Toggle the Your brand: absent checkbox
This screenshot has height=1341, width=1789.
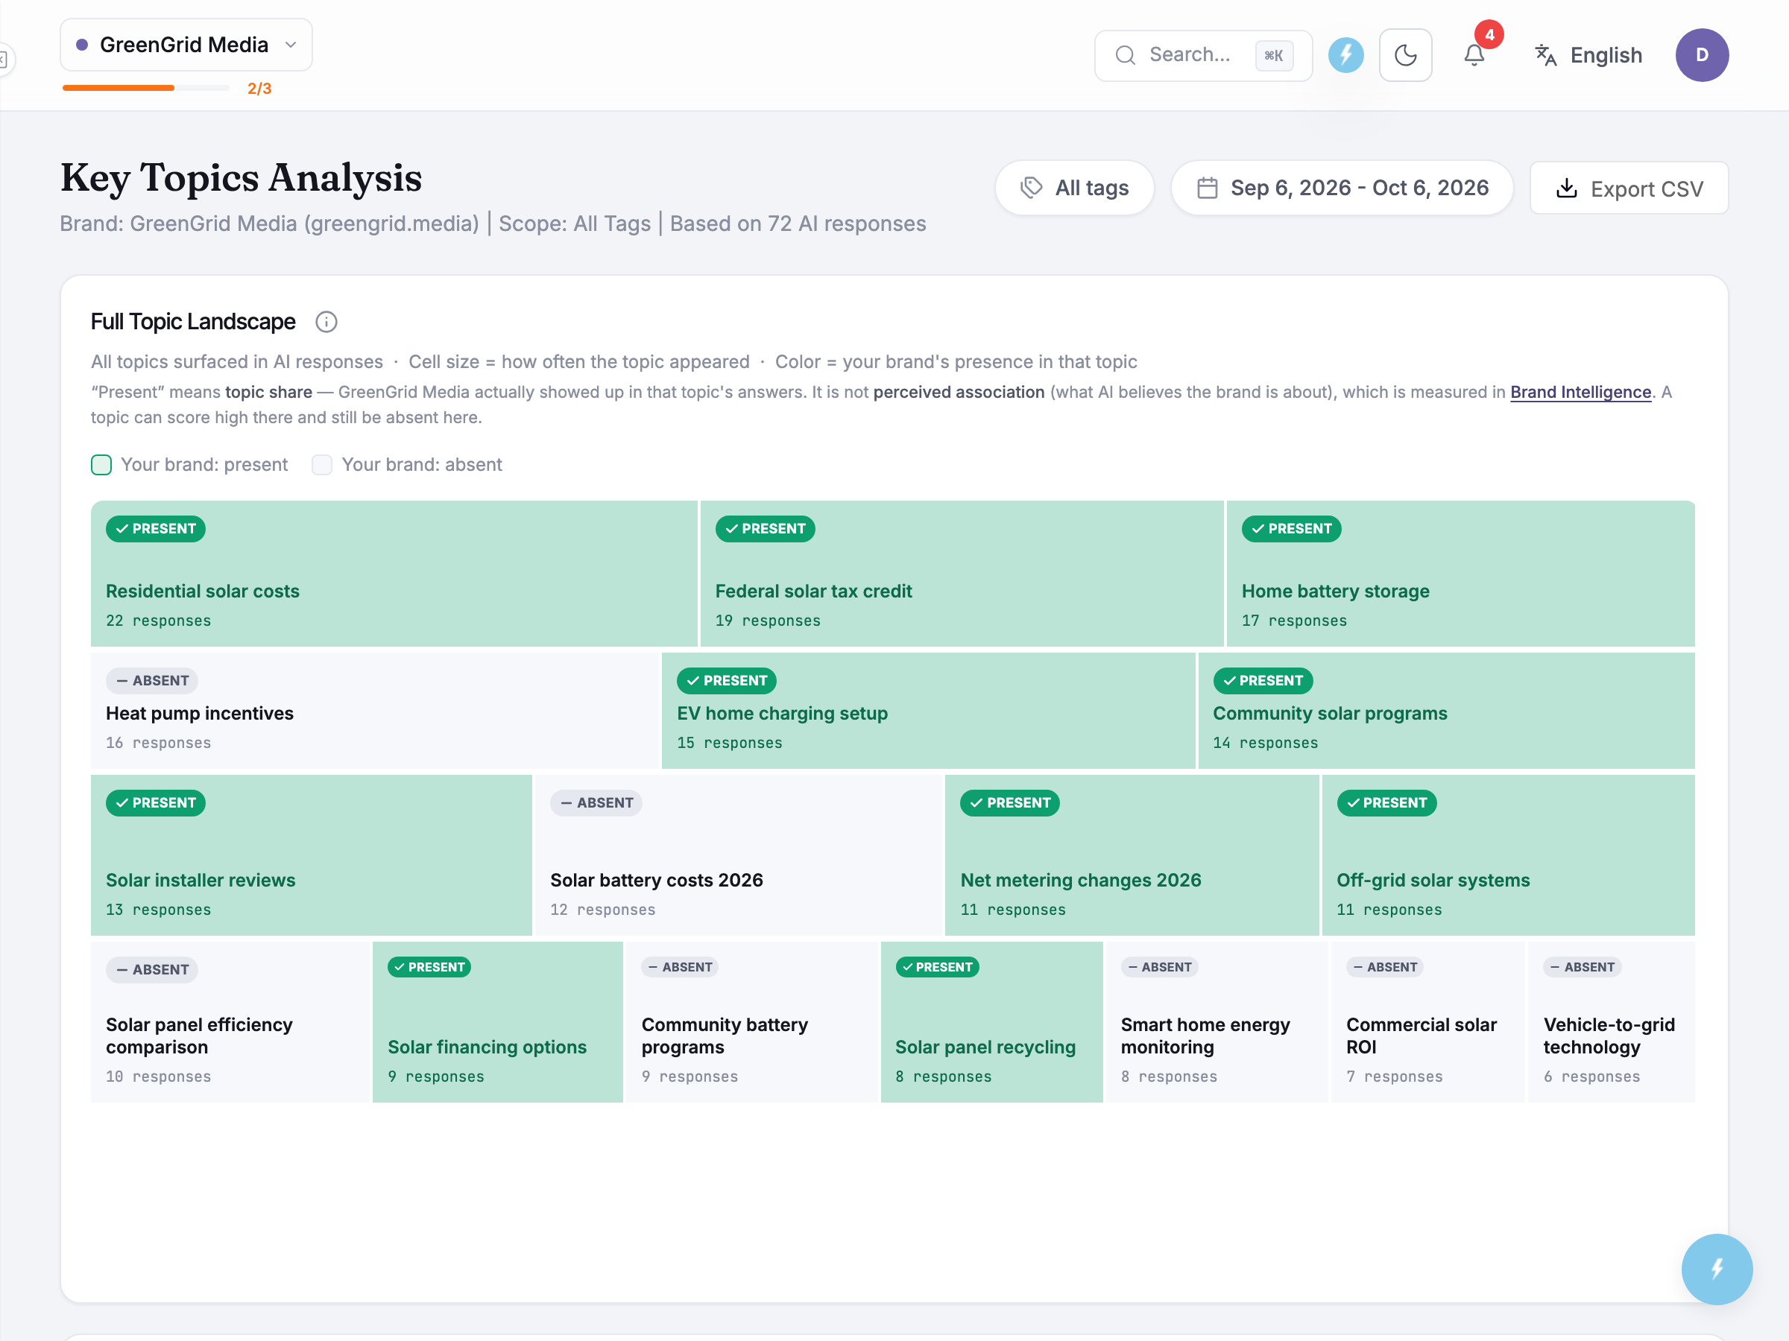(322, 465)
